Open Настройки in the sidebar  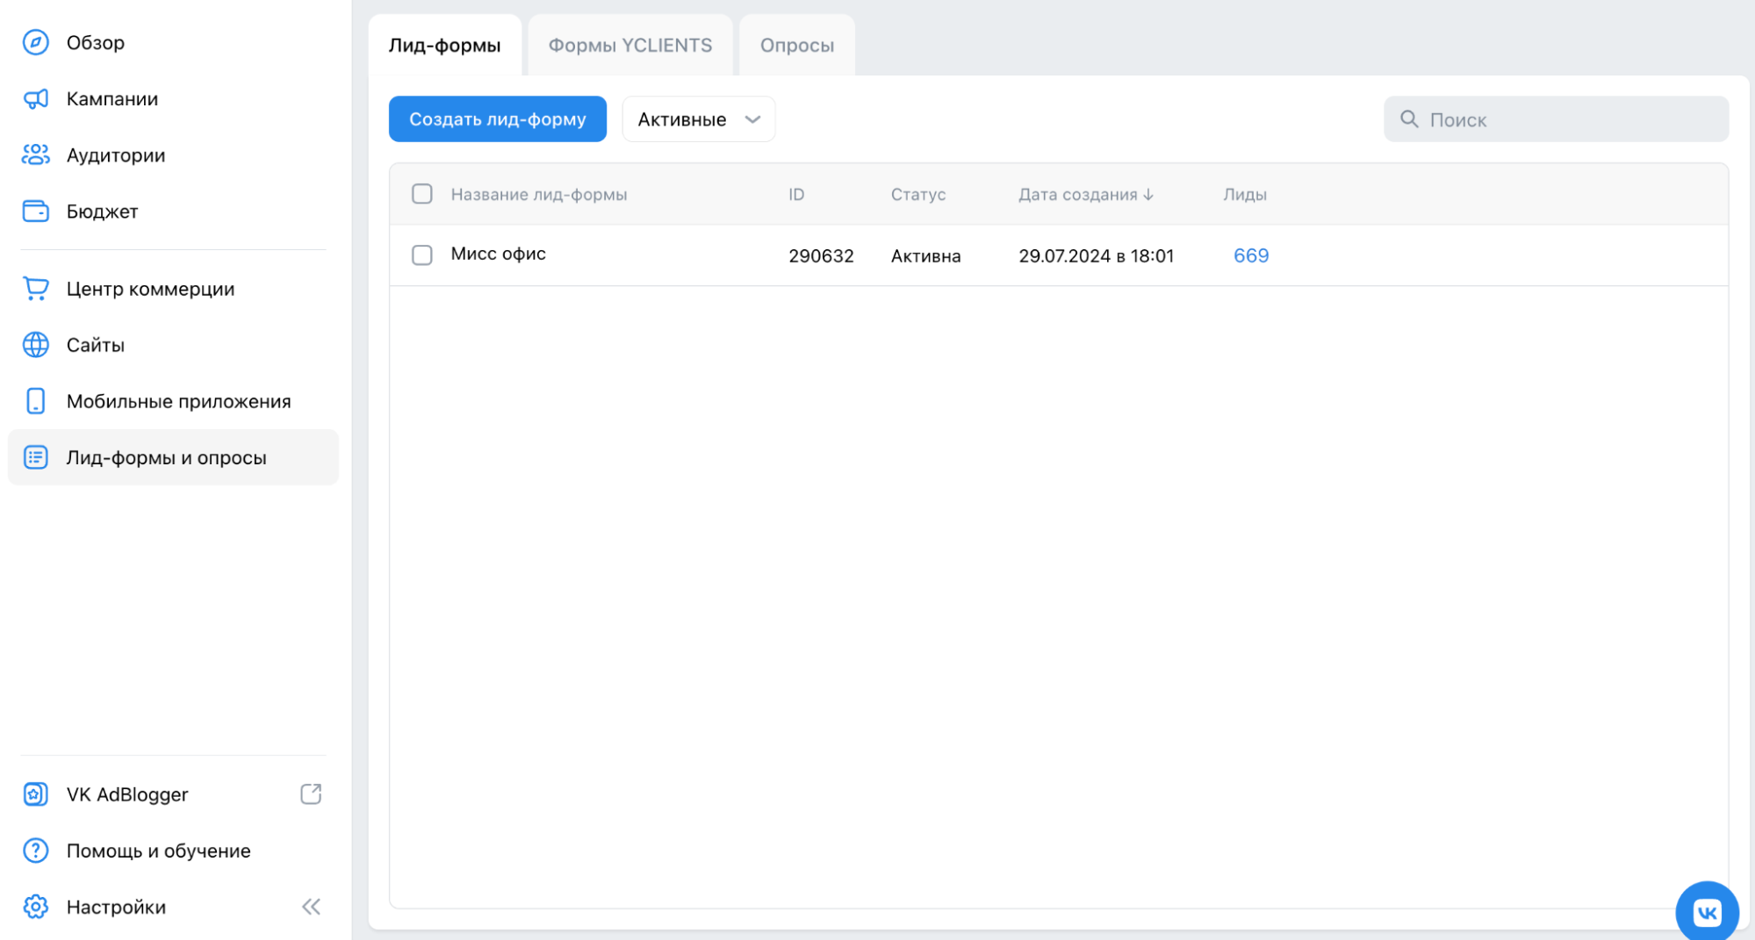pos(116,907)
